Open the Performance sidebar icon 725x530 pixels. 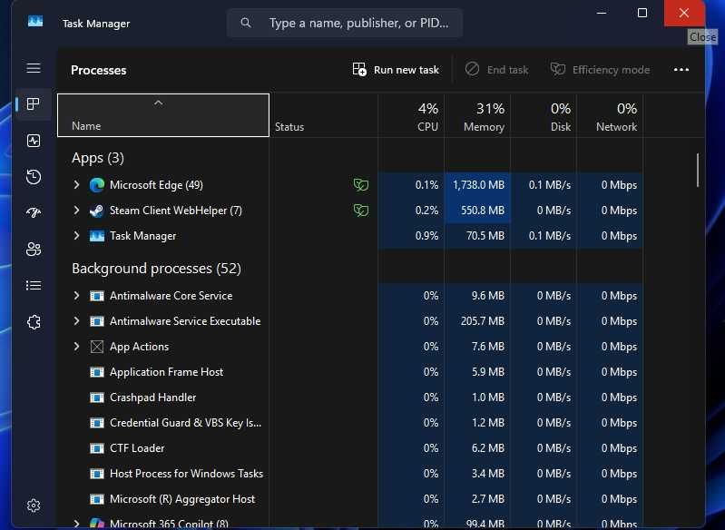(34, 141)
